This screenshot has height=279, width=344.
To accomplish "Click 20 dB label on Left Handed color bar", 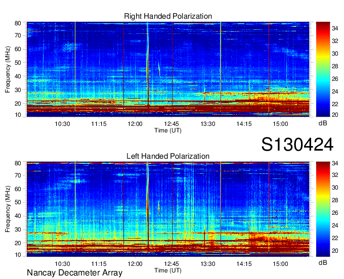I will (335, 251).
